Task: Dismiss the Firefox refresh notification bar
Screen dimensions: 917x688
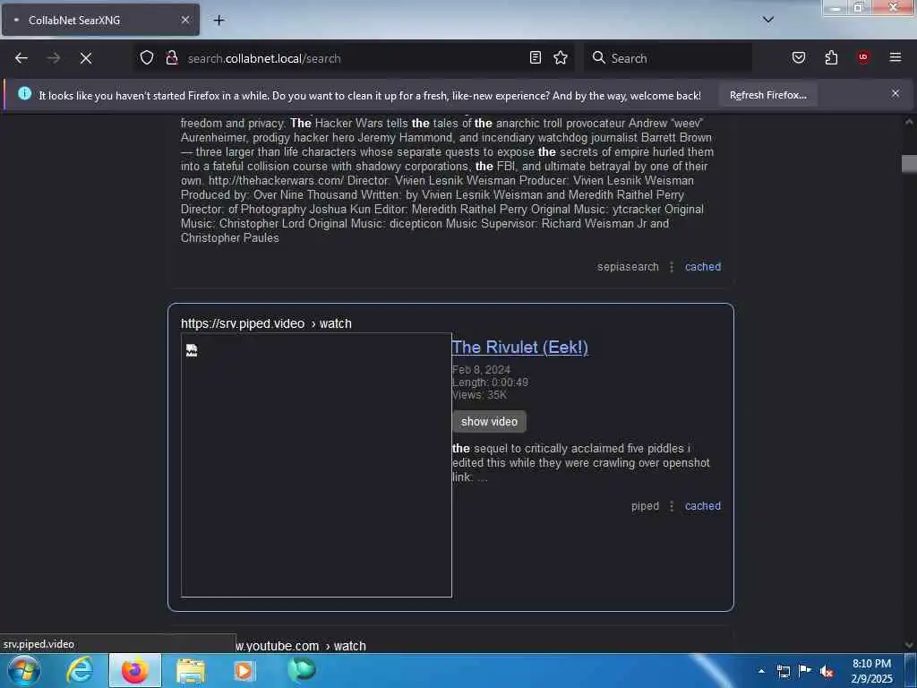Action: coord(896,93)
